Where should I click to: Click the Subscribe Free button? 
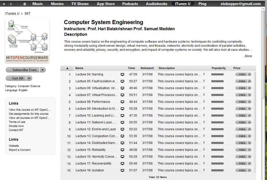tap(22, 70)
